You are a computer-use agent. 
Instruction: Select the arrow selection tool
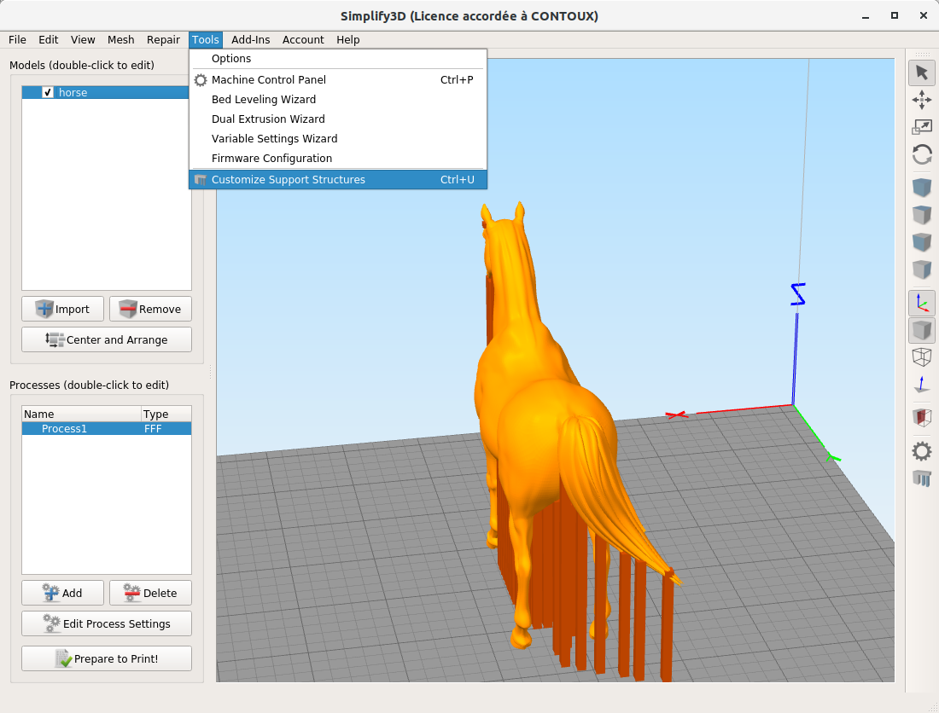[922, 73]
